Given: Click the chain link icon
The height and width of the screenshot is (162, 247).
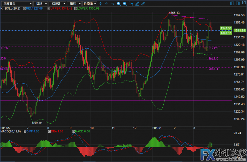Looking at the screenshot, I should point(143,4).
